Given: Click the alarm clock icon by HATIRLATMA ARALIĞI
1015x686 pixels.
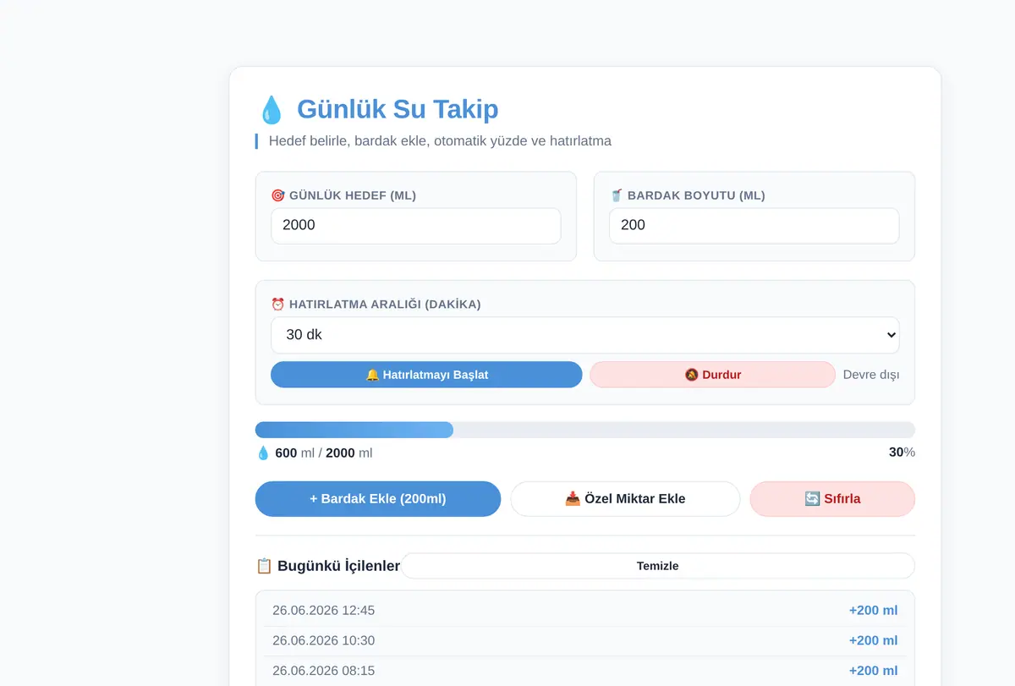Looking at the screenshot, I should [277, 305].
